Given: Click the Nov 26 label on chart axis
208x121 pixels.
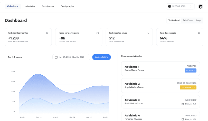Looking at the screenshot, I should [105, 117].
